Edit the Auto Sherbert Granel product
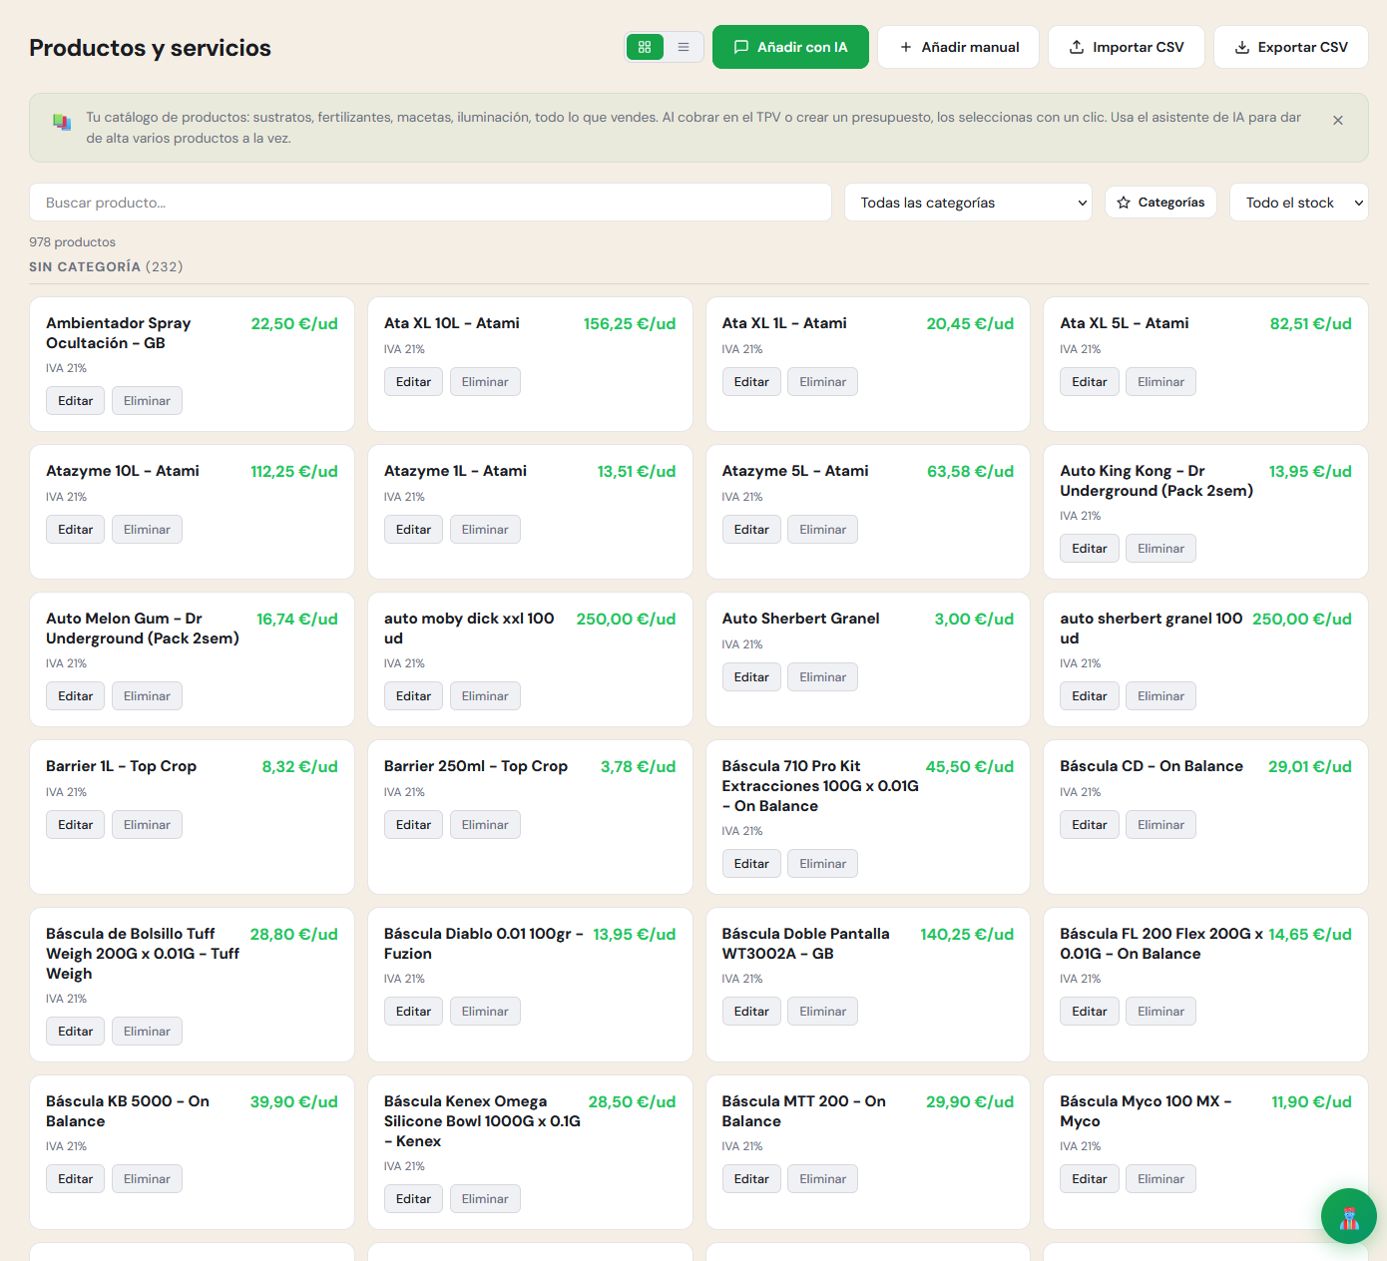 pos(751,677)
